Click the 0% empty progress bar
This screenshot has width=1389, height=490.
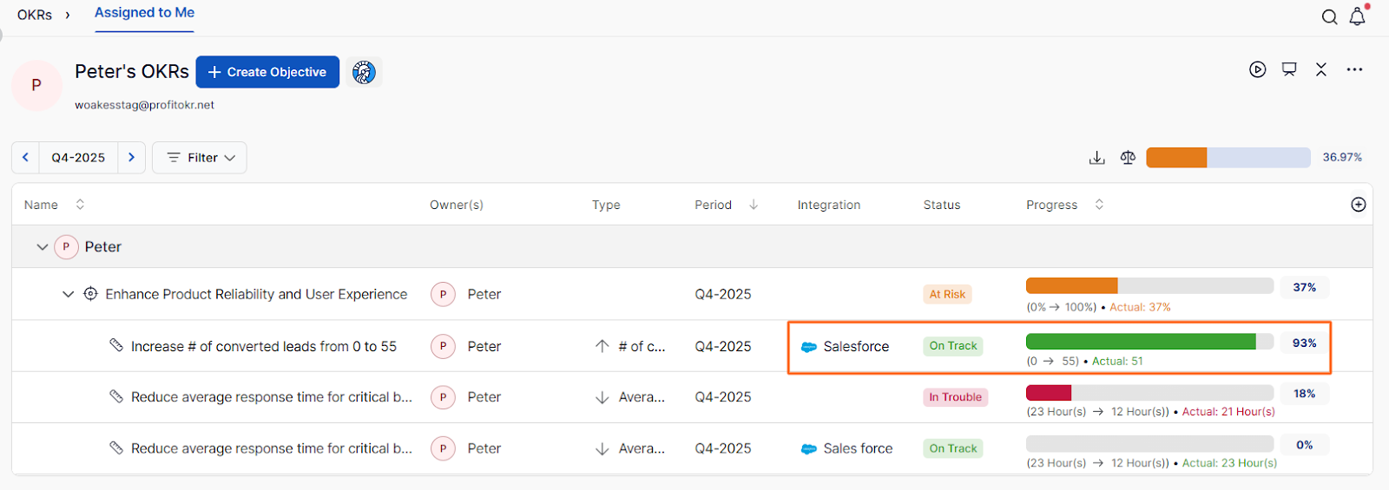tap(1149, 444)
